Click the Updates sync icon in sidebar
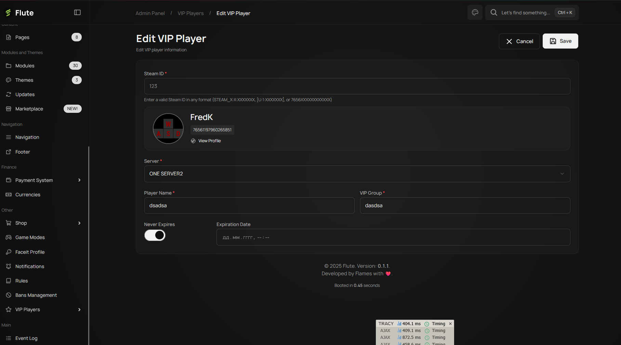The width and height of the screenshot is (621, 345). pyautogui.click(x=9, y=94)
